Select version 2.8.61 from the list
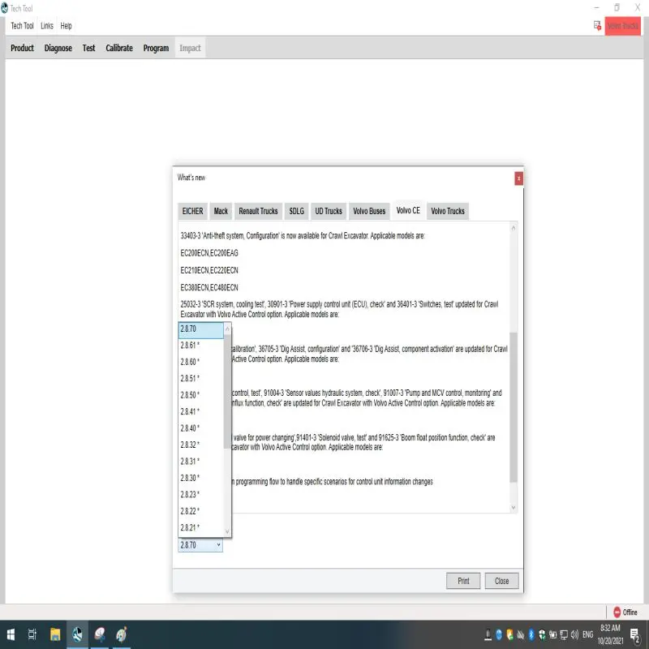Image resolution: width=649 pixels, height=649 pixels. coord(200,346)
